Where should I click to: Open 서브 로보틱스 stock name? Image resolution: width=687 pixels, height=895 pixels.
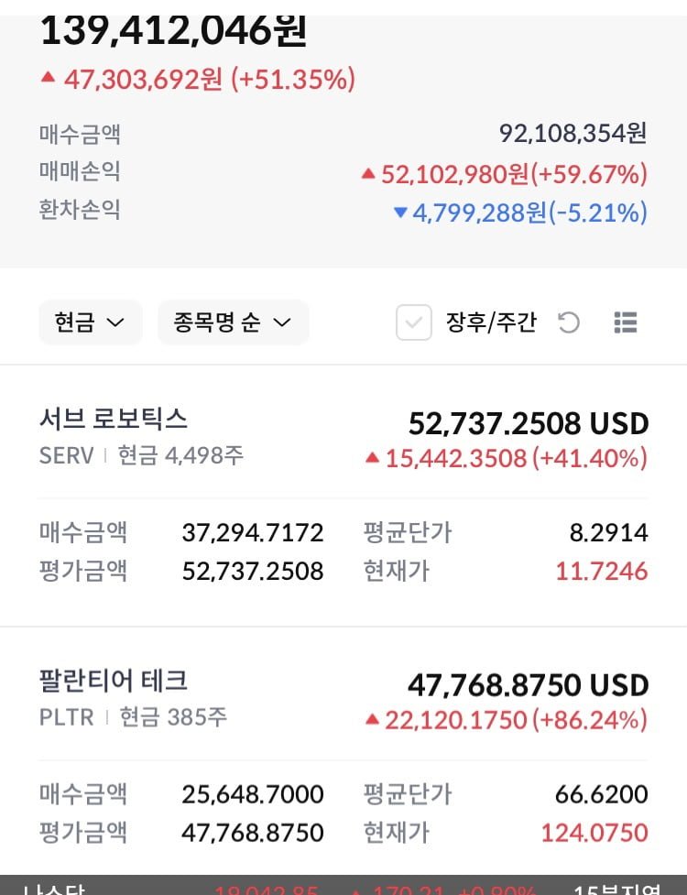113,419
